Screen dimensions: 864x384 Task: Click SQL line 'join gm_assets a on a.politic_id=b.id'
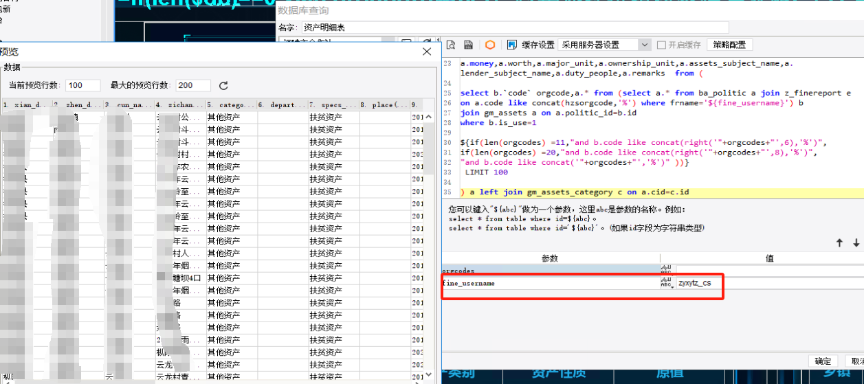[x=549, y=113]
